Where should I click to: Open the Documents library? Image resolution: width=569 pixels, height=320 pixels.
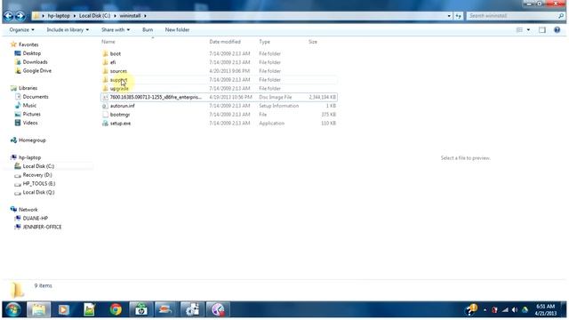(36, 97)
